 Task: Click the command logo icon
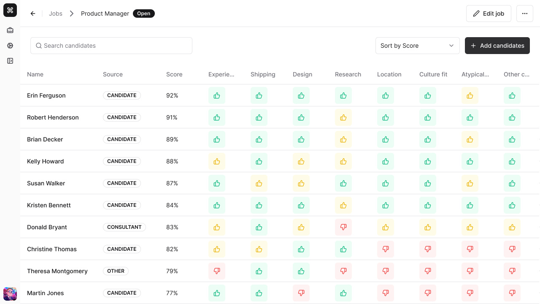pos(10,10)
